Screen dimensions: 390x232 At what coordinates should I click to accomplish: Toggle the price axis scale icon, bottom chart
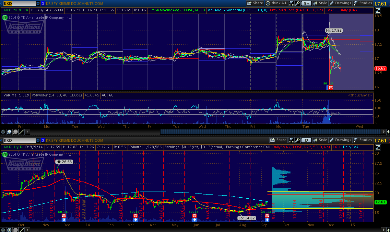pos(378,147)
